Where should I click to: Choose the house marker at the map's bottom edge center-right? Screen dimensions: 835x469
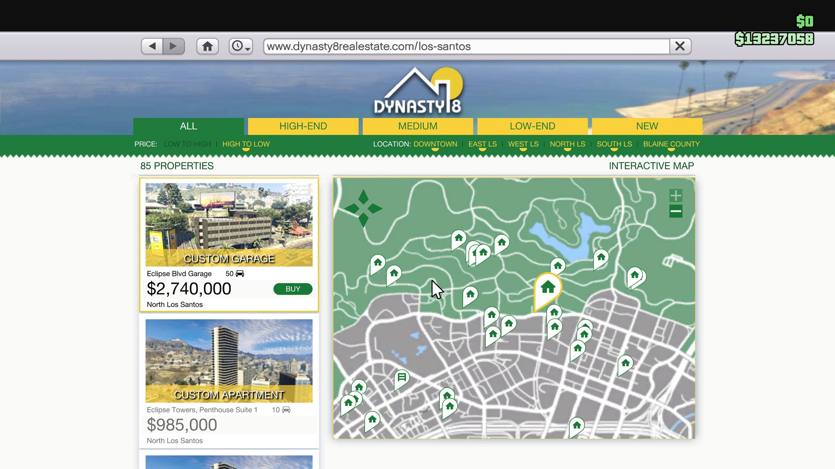[577, 427]
